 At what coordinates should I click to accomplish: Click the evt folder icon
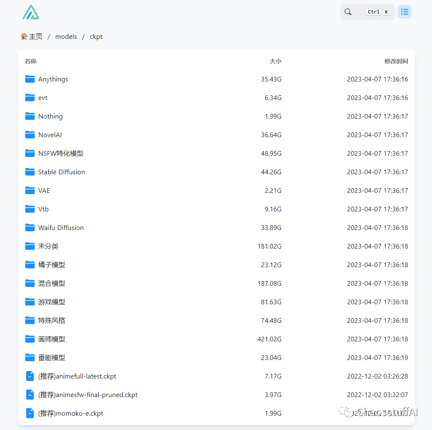[x=30, y=97]
